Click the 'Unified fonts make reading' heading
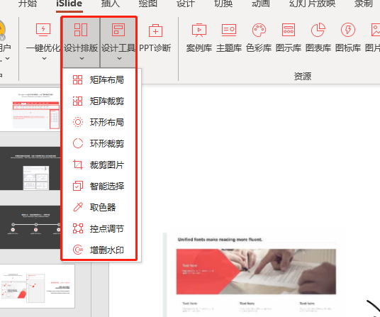Viewport: 380px width, 317px height. (220, 240)
